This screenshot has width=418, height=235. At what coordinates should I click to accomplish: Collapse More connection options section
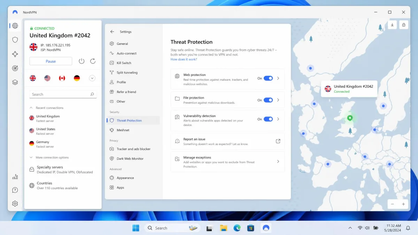point(31,157)
